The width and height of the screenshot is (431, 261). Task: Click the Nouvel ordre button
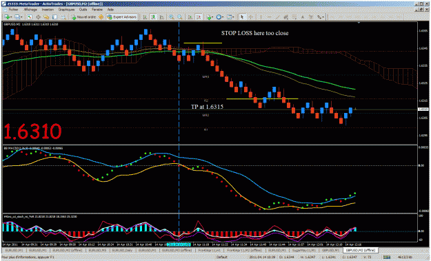pyautogui.click(x=83, y=17)
